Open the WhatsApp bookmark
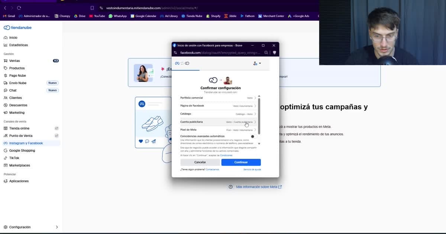 click(x=117, y=16)
